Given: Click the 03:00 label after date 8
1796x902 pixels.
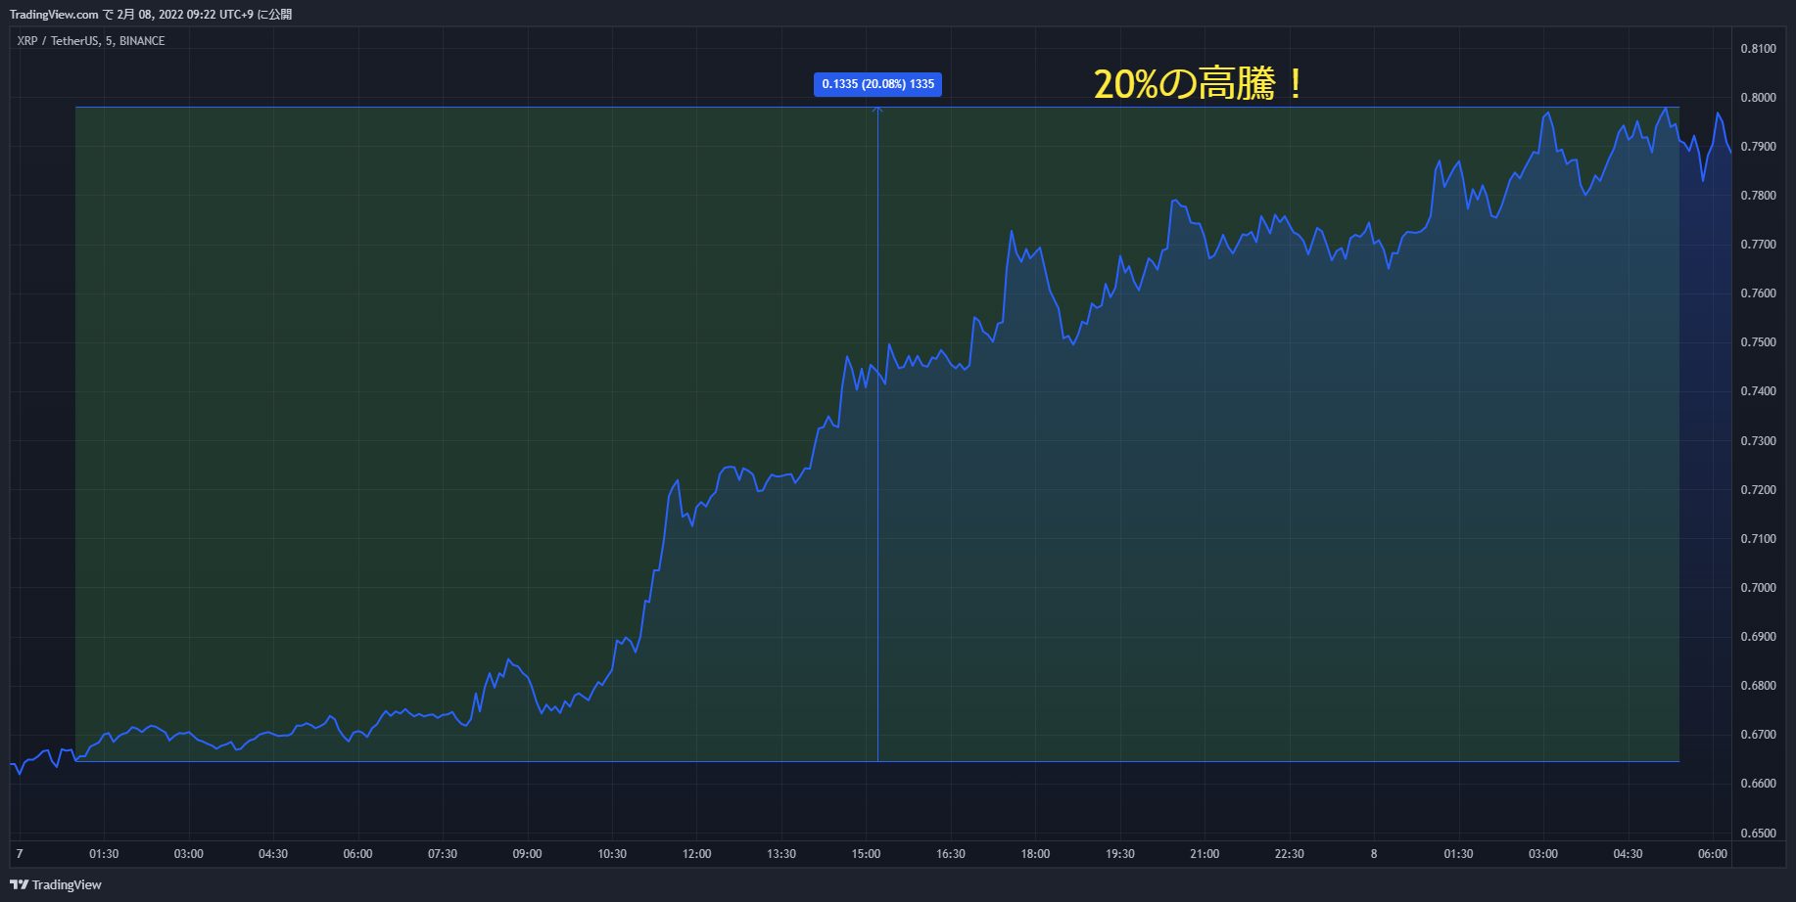Looking at the screenshot, I should coord(1543,854).
